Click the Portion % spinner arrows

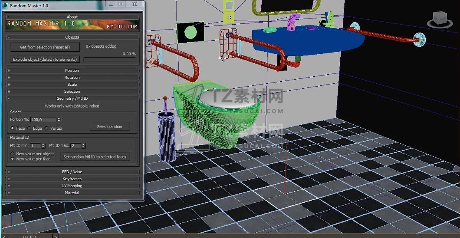click(59, 119)
